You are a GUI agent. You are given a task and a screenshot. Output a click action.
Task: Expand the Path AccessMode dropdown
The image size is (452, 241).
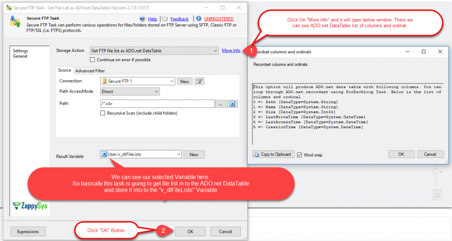pos(156,92)
